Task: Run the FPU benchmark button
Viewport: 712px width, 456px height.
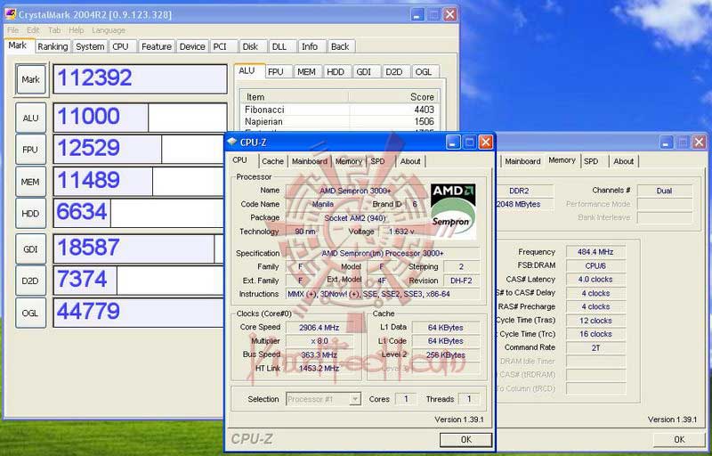Action: coord(30,150)
